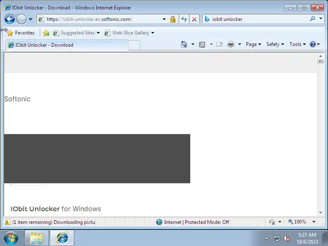Open the Windows Start menu
The image size is (328, 246).
[x=11, y=238]
